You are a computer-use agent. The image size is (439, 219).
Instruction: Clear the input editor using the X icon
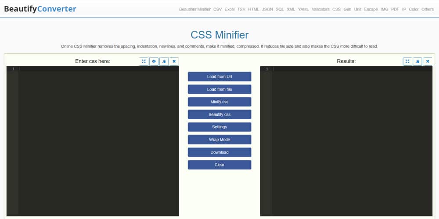pyautogui.click(x=174, y=61)
